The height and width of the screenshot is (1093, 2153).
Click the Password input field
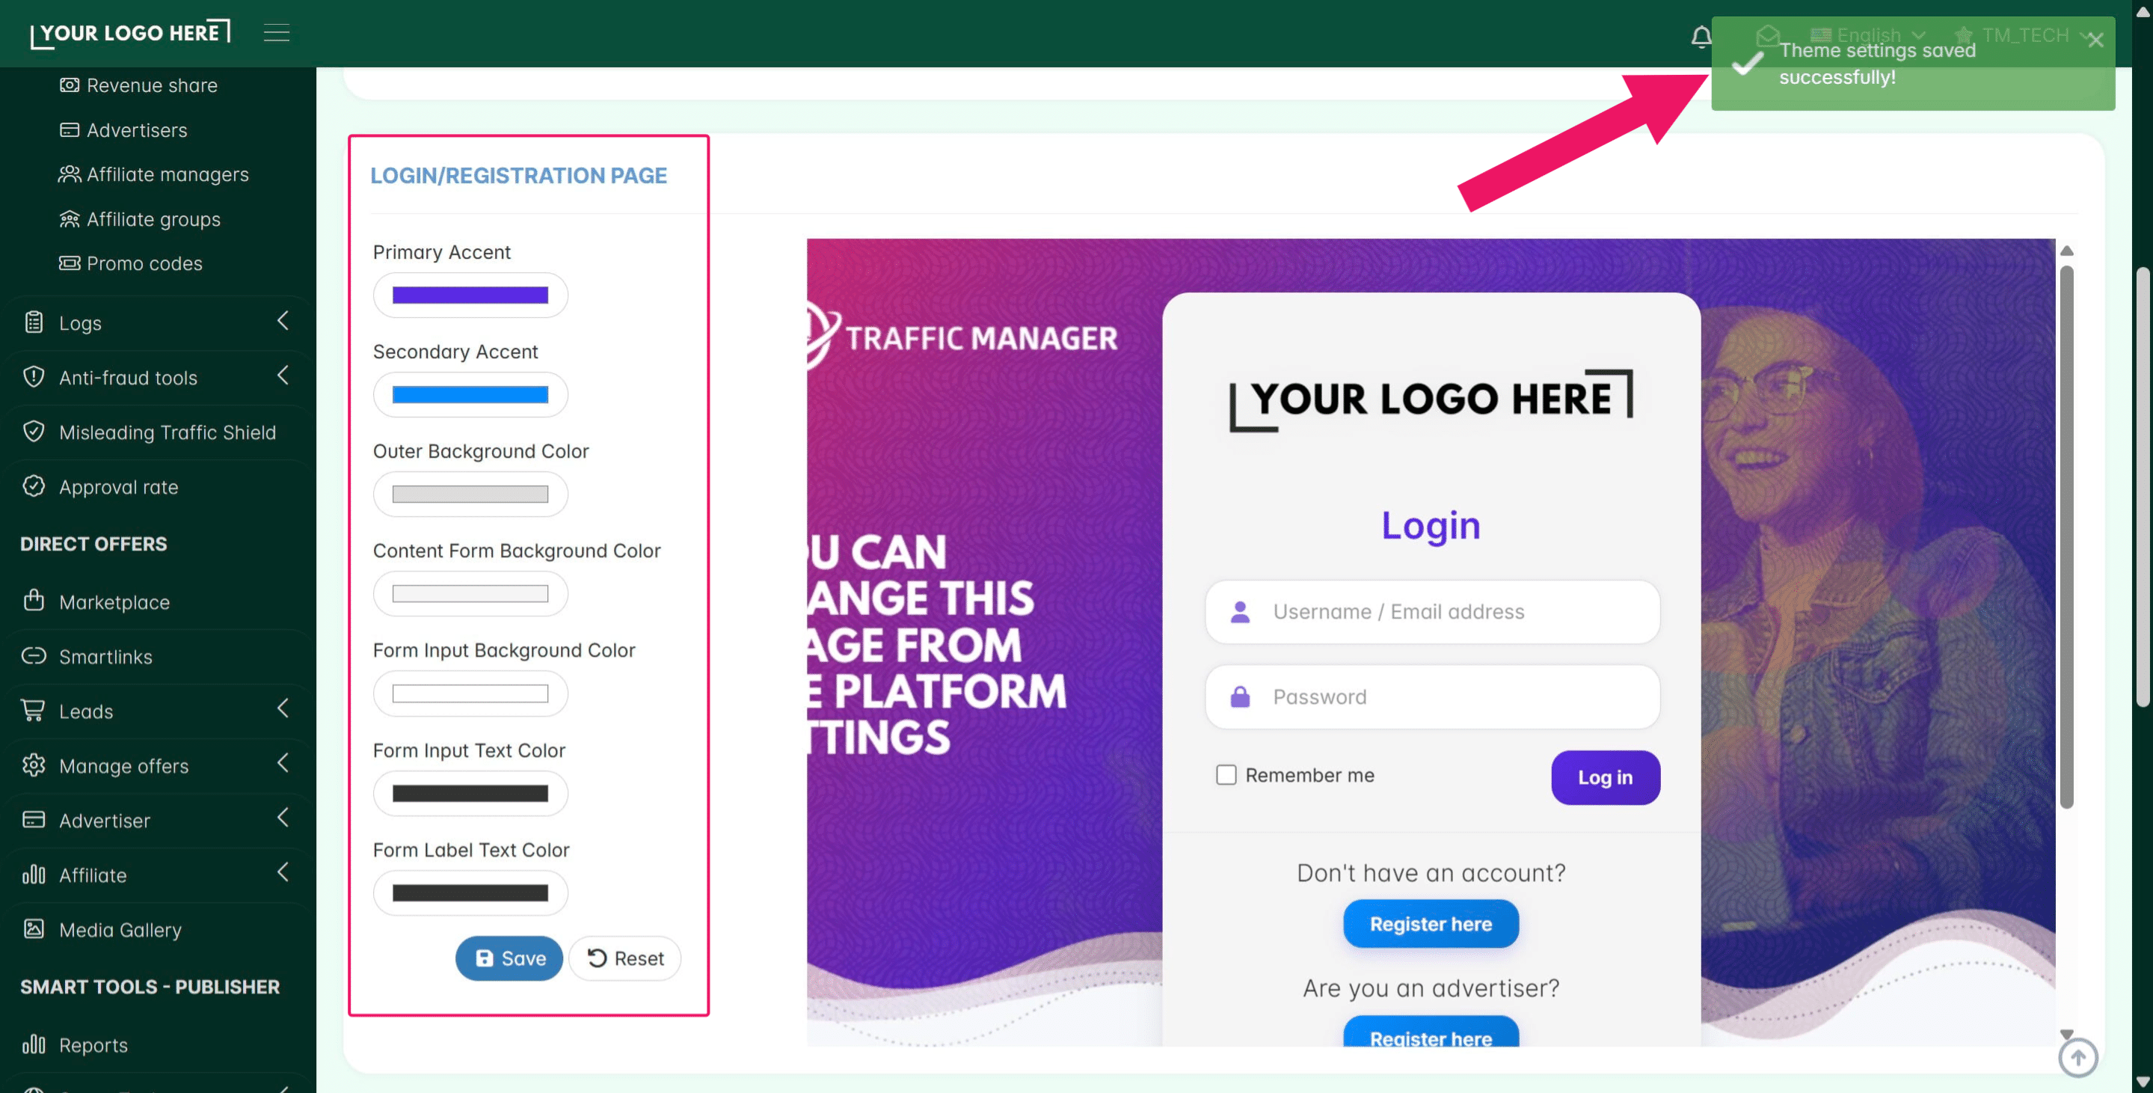coord(1433,696)
